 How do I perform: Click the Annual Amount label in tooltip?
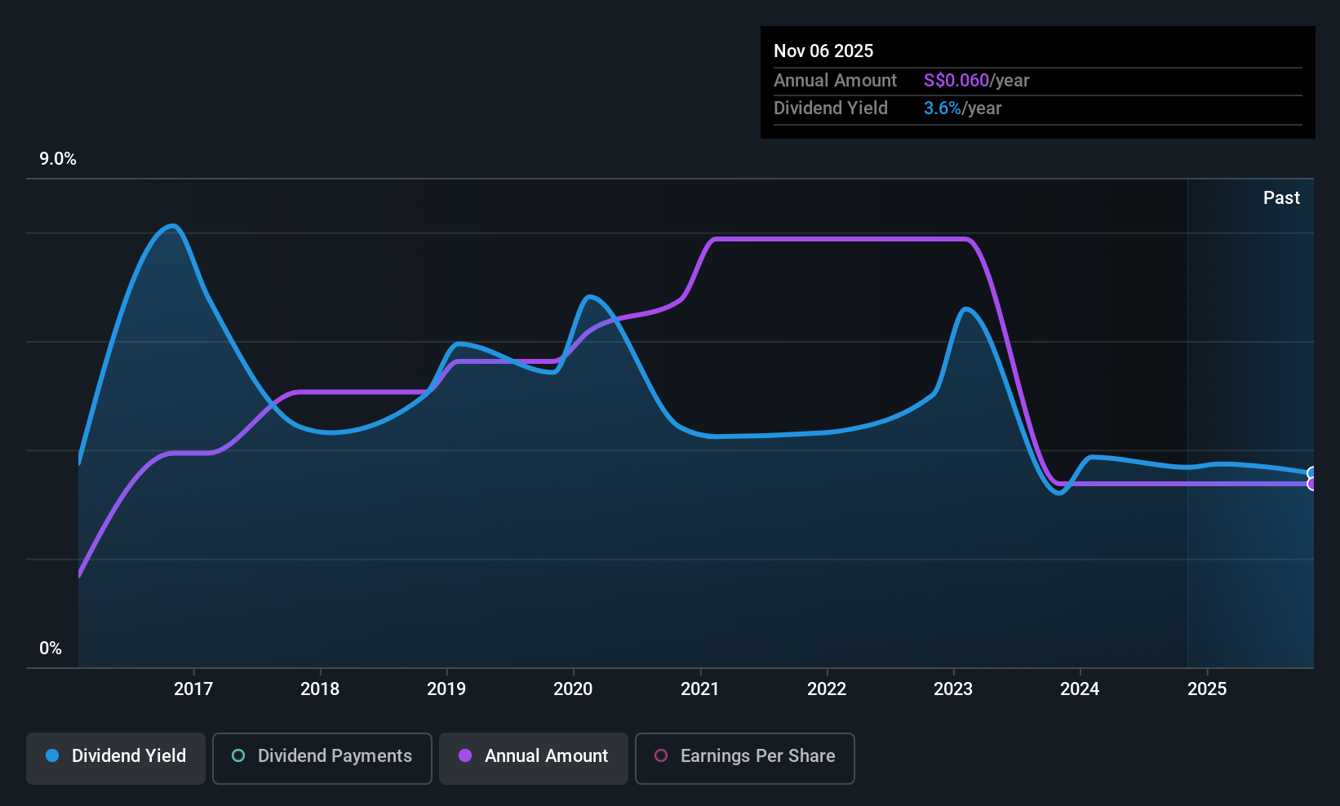click(835, 80)
